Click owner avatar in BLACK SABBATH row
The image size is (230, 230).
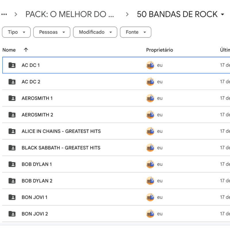click(150, 148)
